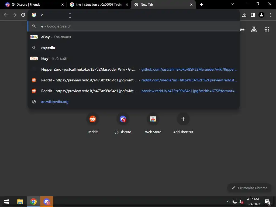Select the New Tab tab
Screen dimensions: 276x207
[x=163, y=5]
